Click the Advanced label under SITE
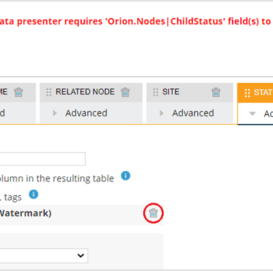This screenshot has width=273, height=271. [x=193, y=113]
